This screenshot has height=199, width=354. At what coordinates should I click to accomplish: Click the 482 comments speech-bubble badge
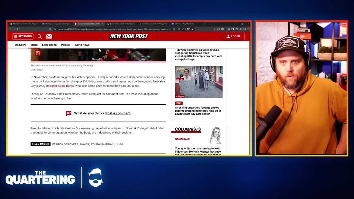tap(69, 113)
